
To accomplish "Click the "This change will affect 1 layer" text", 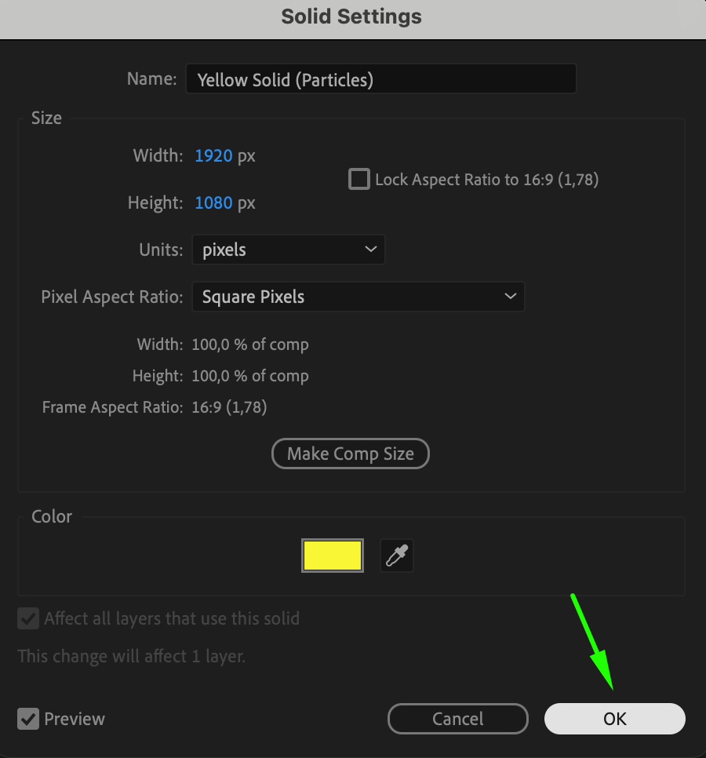I will click(132, 656).
